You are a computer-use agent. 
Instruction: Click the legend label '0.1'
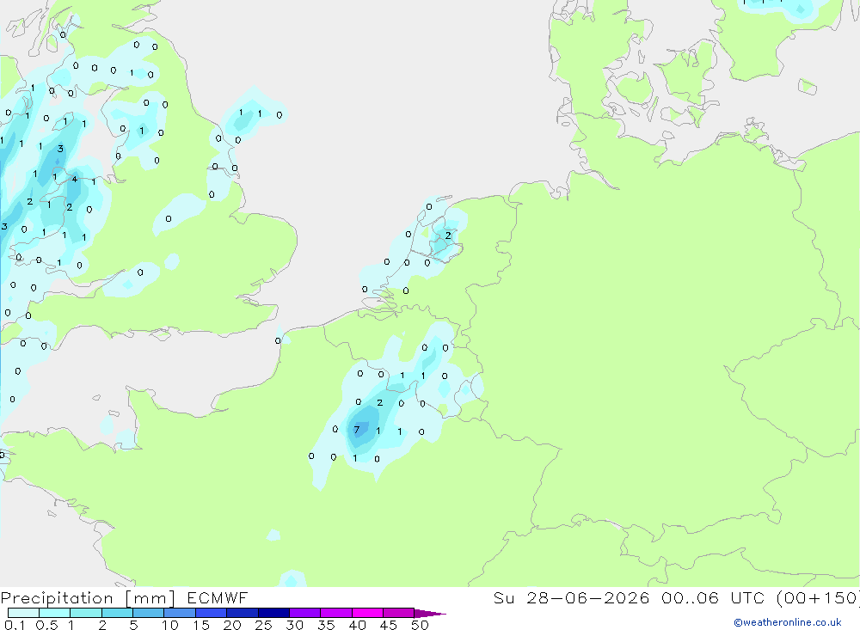pyautogui.click(x=15, y=625)
